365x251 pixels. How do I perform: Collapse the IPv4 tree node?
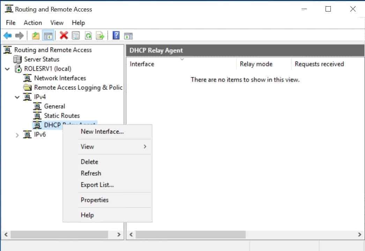[x=16, y=97]
